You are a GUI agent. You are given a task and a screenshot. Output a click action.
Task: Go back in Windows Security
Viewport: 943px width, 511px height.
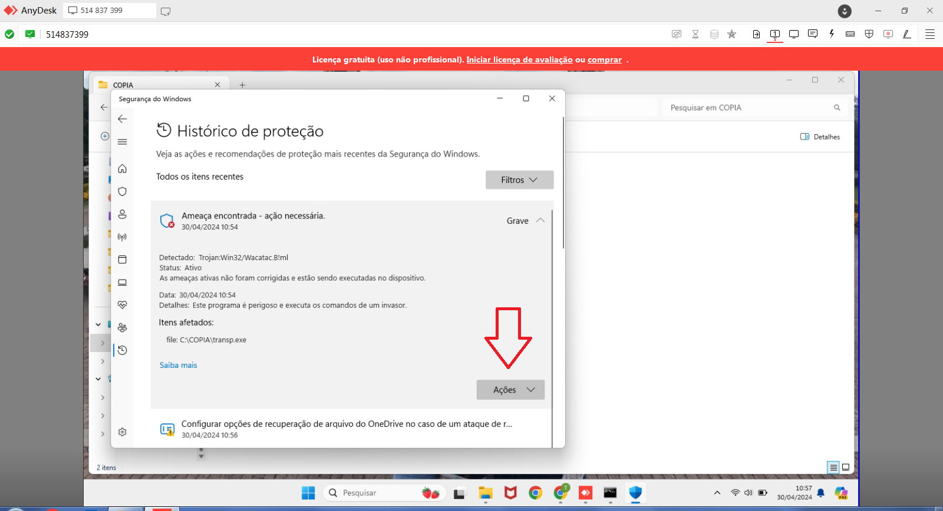click(x=123, y=119)
